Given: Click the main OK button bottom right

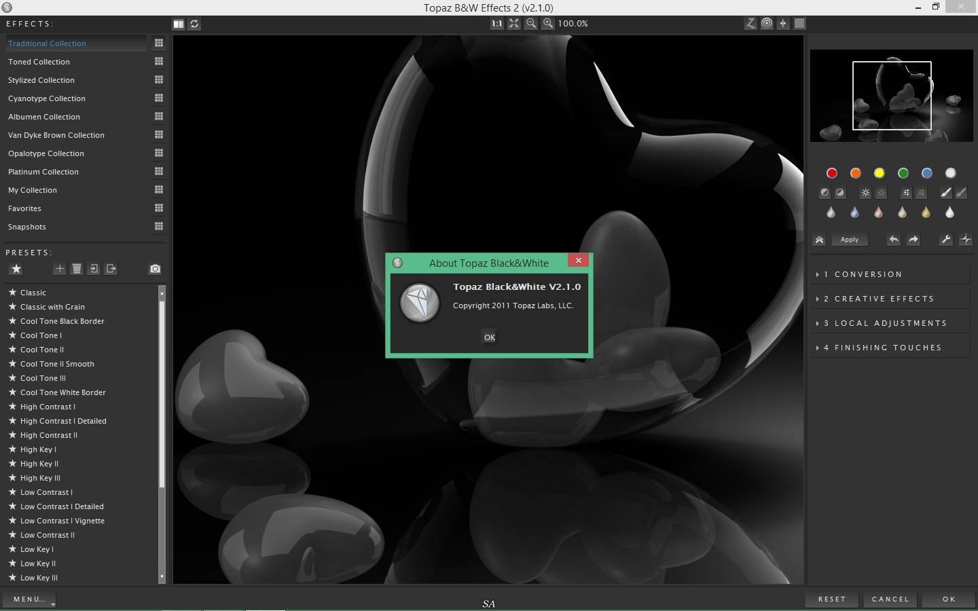Looking at the screenshot, I should tap(949, 599).
